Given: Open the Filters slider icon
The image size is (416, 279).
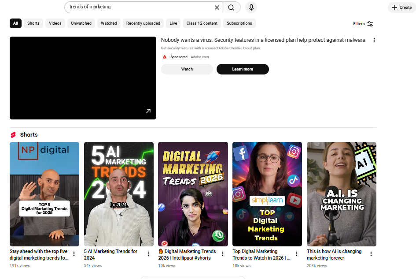Looking at the screenshot, I should (370, 24).
